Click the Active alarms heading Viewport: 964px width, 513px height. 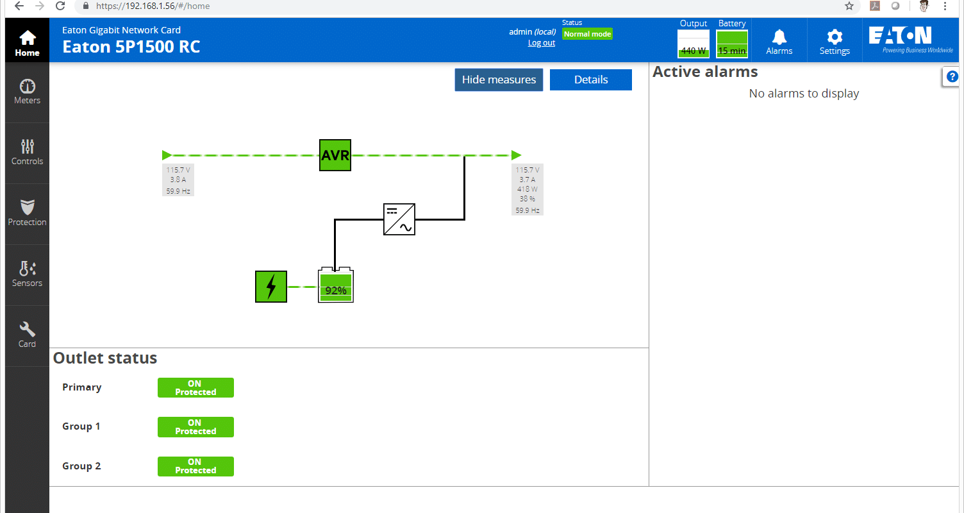tap(705, 72)
